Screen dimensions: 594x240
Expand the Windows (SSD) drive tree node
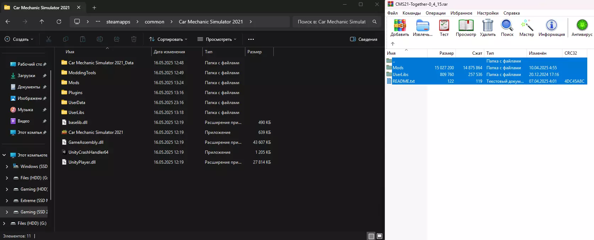[x=7, y=167]
